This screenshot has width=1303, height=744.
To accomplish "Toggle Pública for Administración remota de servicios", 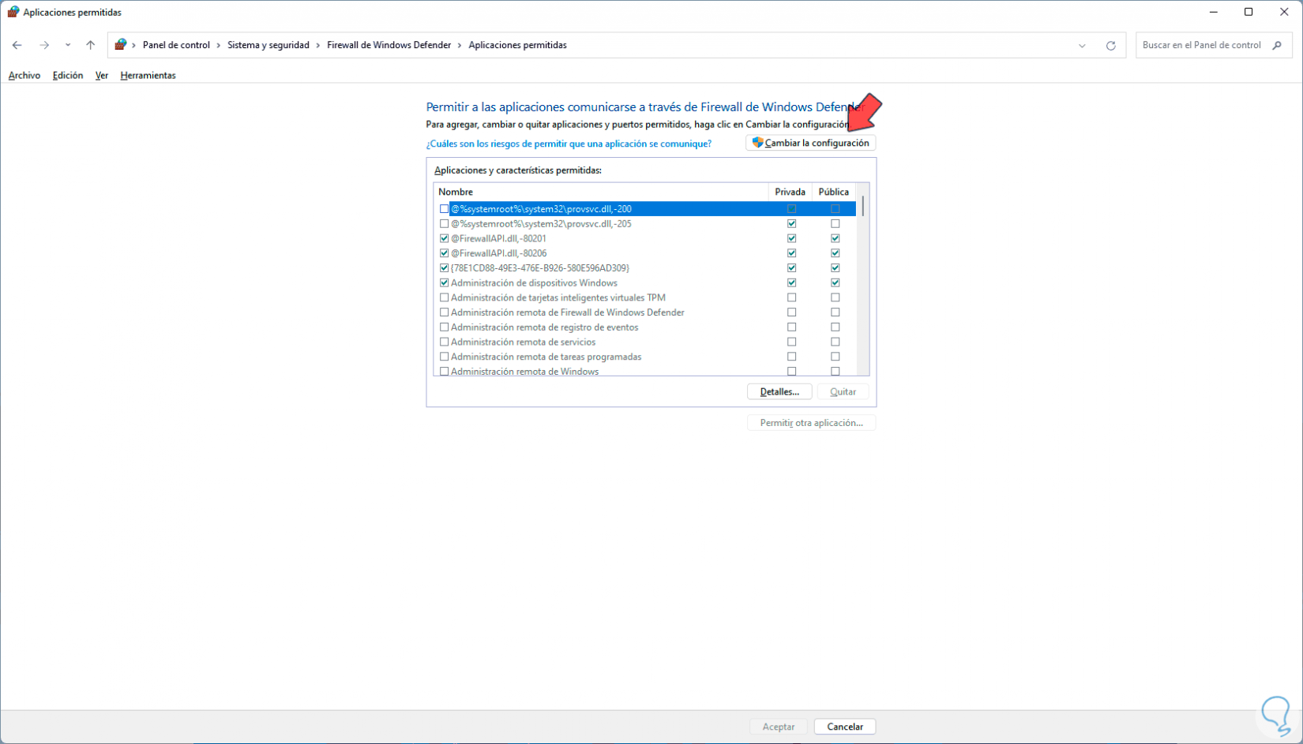I will pyautogui.click(x=835, y=342).
